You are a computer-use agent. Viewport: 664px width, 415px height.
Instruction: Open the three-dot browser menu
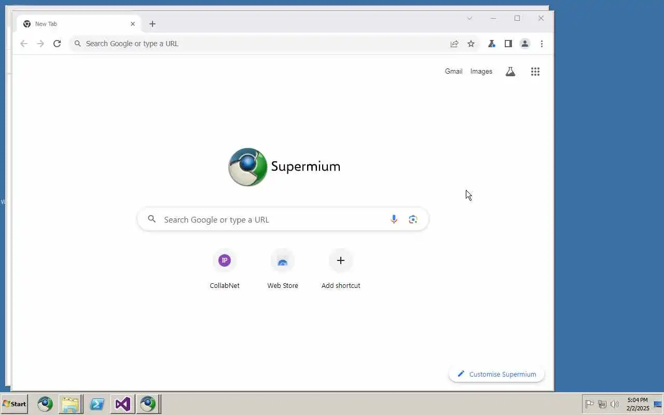pyautogui.click(x=542, y=44)
